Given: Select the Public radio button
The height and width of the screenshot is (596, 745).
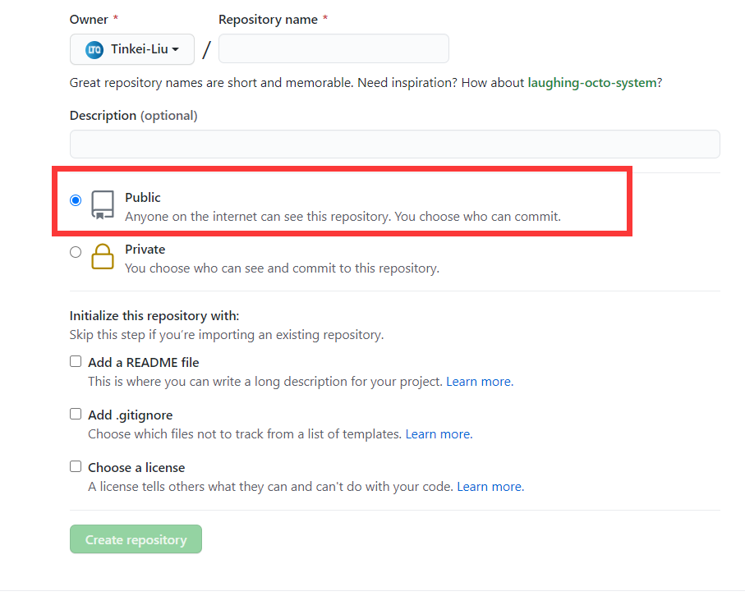Looking at the screenshot, I should (x=76, y=200).
